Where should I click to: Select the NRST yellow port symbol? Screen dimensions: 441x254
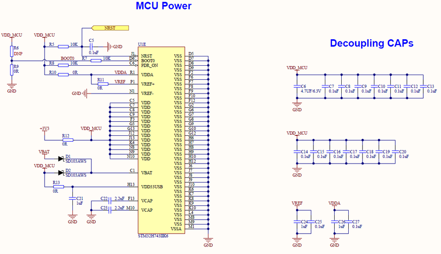click(x=110, y=28)
